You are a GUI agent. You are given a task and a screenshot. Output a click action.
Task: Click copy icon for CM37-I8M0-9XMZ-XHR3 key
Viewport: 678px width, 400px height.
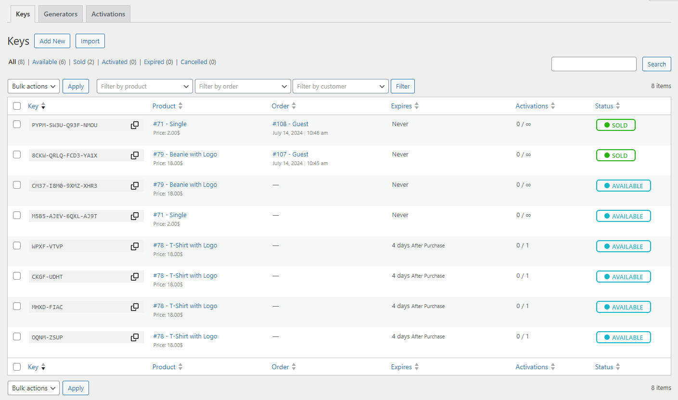click(x=135, y=186)
